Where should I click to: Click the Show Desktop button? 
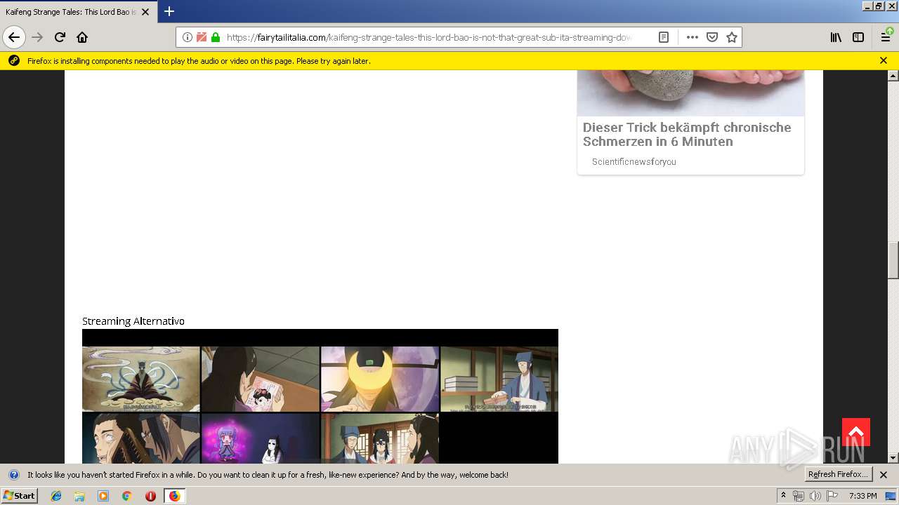(x=891, y=496)
